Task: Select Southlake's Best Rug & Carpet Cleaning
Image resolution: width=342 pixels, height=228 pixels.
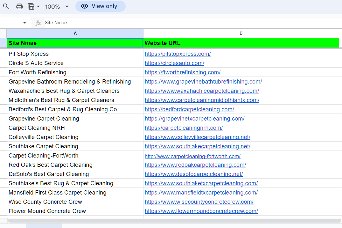Action: (x=75, y=183)
